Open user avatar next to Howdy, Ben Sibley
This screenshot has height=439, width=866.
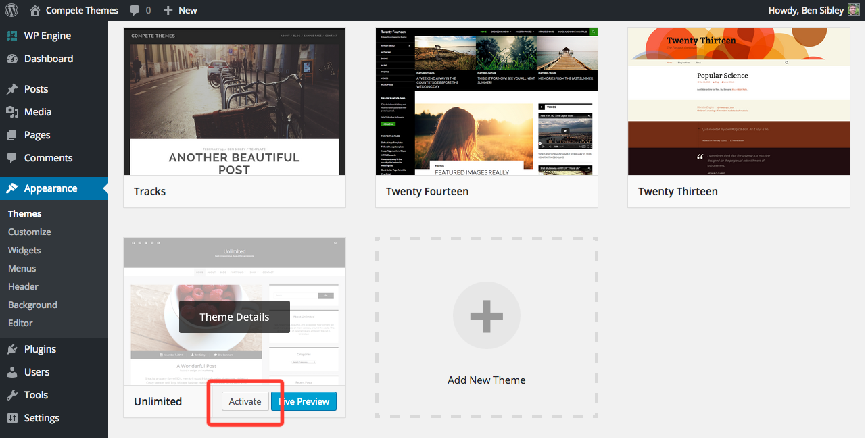pos(854,10)
